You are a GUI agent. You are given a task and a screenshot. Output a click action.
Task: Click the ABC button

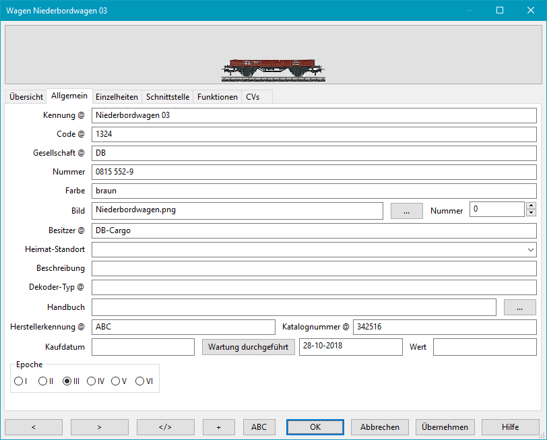pyautogui.click(x=259, y=427)
